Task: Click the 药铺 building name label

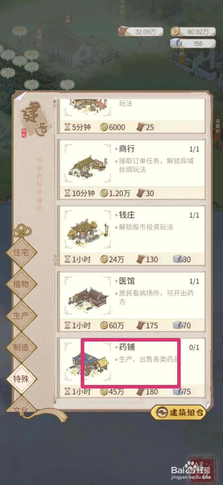Action: [127, 347]
